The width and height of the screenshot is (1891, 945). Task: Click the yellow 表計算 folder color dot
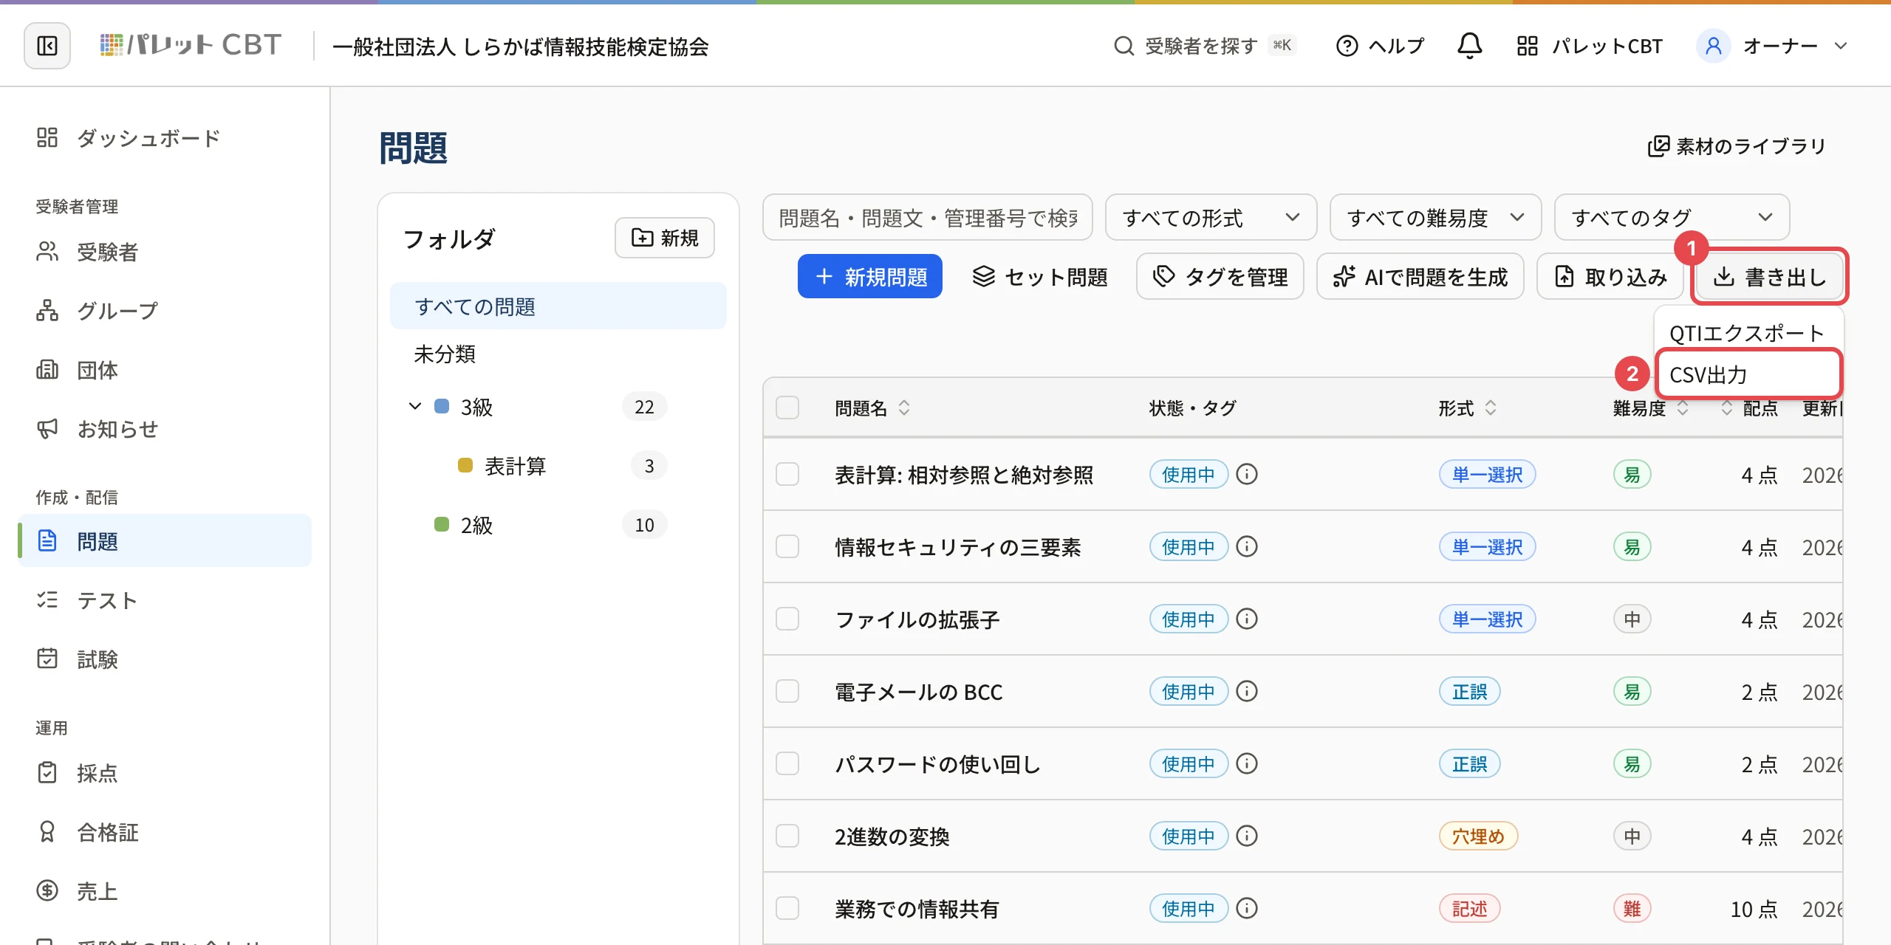[465, 465]
